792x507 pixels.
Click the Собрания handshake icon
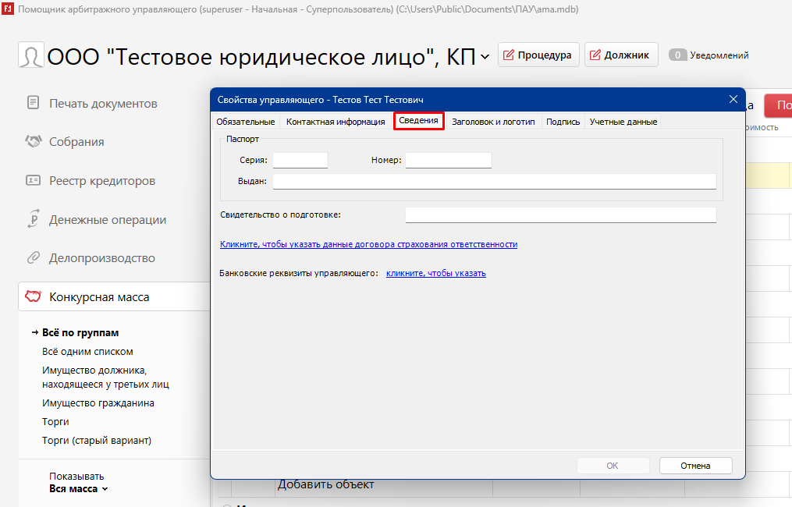pos(33,142)
